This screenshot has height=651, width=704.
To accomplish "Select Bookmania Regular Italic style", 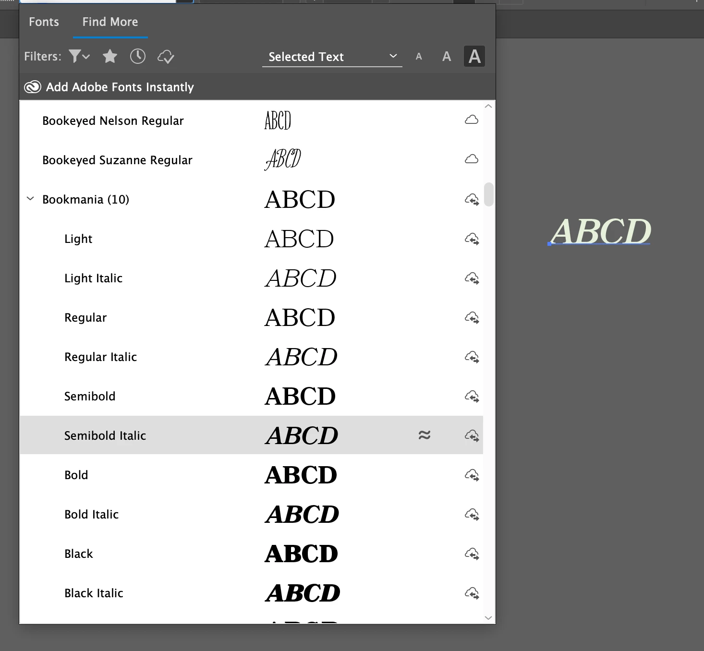I will click(x=251, y=357).
